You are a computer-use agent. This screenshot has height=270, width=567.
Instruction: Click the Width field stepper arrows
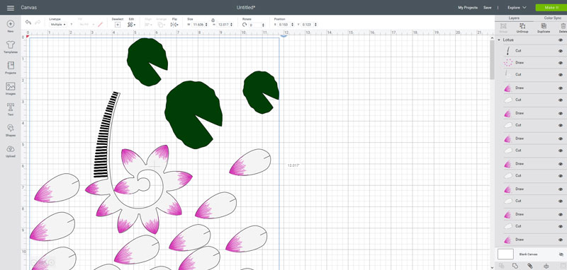click(207, 25)
